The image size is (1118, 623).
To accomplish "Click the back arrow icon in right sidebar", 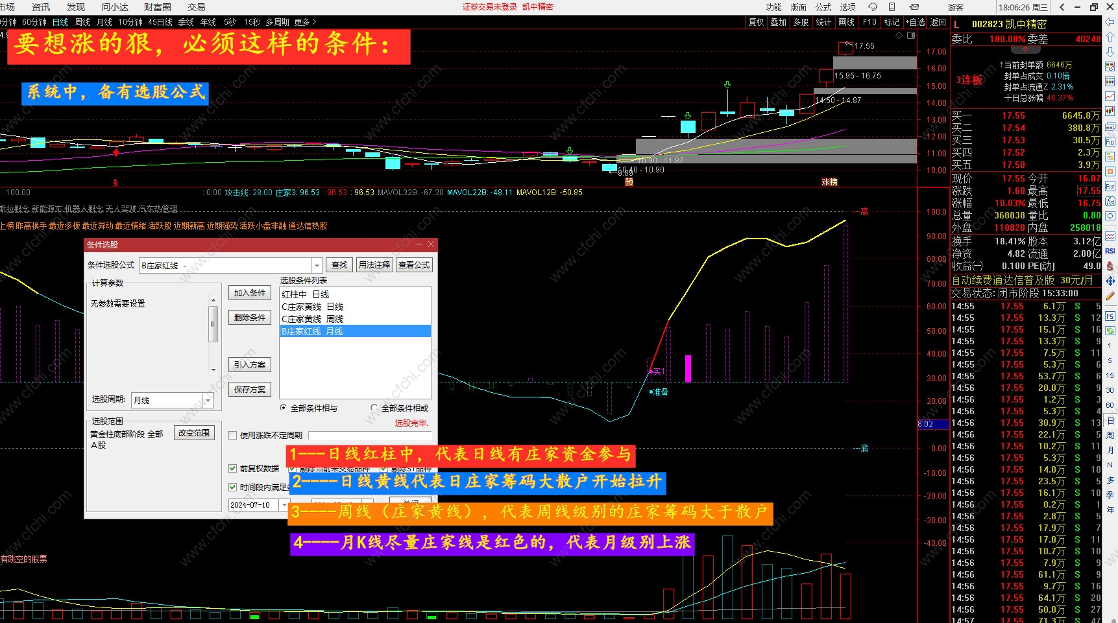I will click(x=1110, y=22).
